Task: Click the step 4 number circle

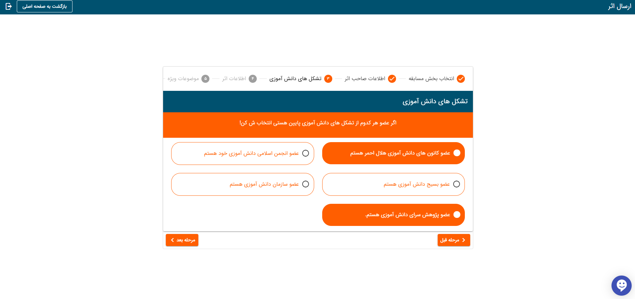Action: pos(253,79)
